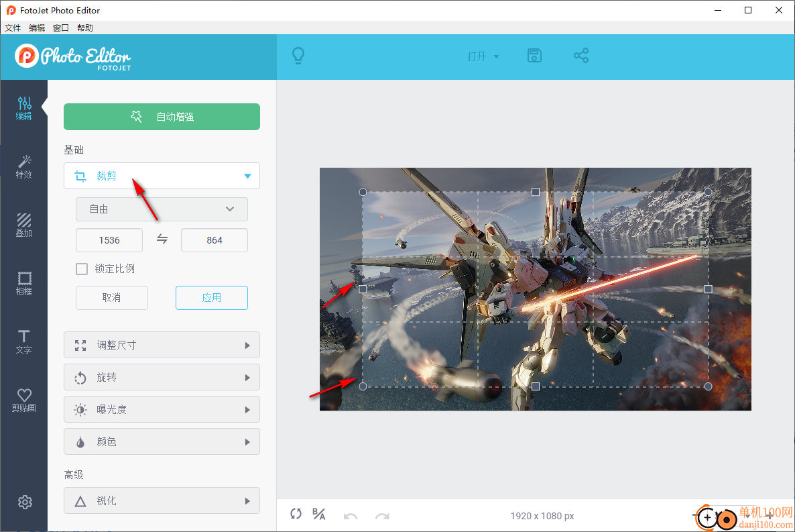Viewport: 795px width, 532px height.
Task: Click the crop height field 864
Action: [215, 240]
